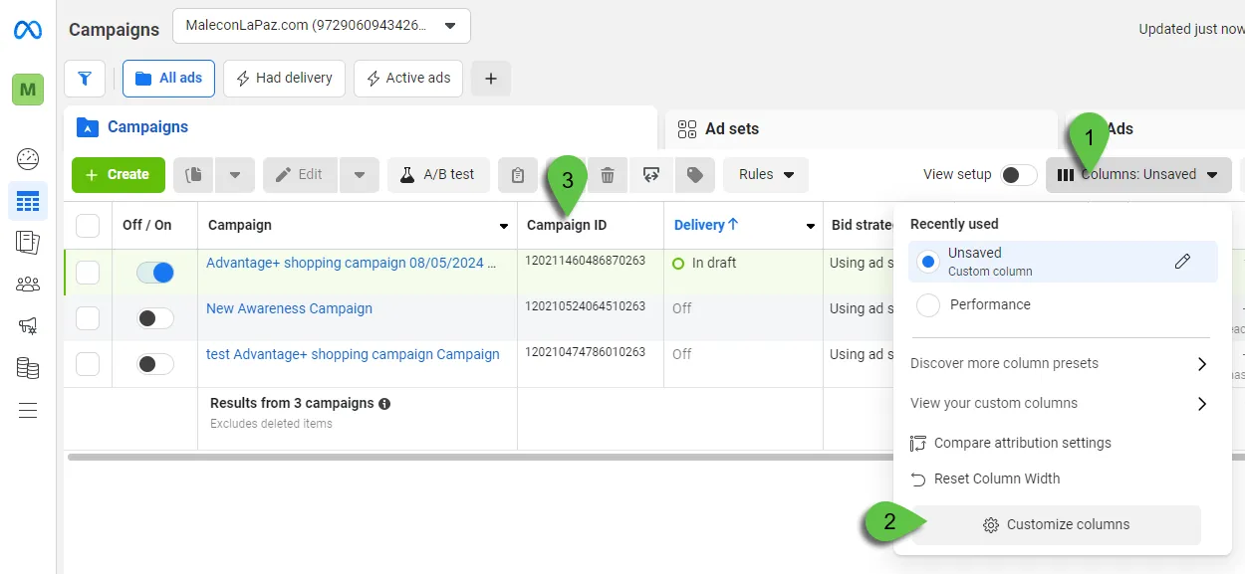Click info icon beside Results from 3 campaigns
Image resolution: width=1245 pixels, height=574 pixels.
384,404
